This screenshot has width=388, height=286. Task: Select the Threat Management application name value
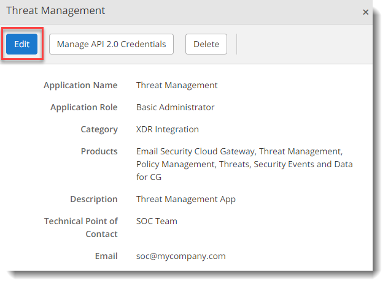click(177, 85)
